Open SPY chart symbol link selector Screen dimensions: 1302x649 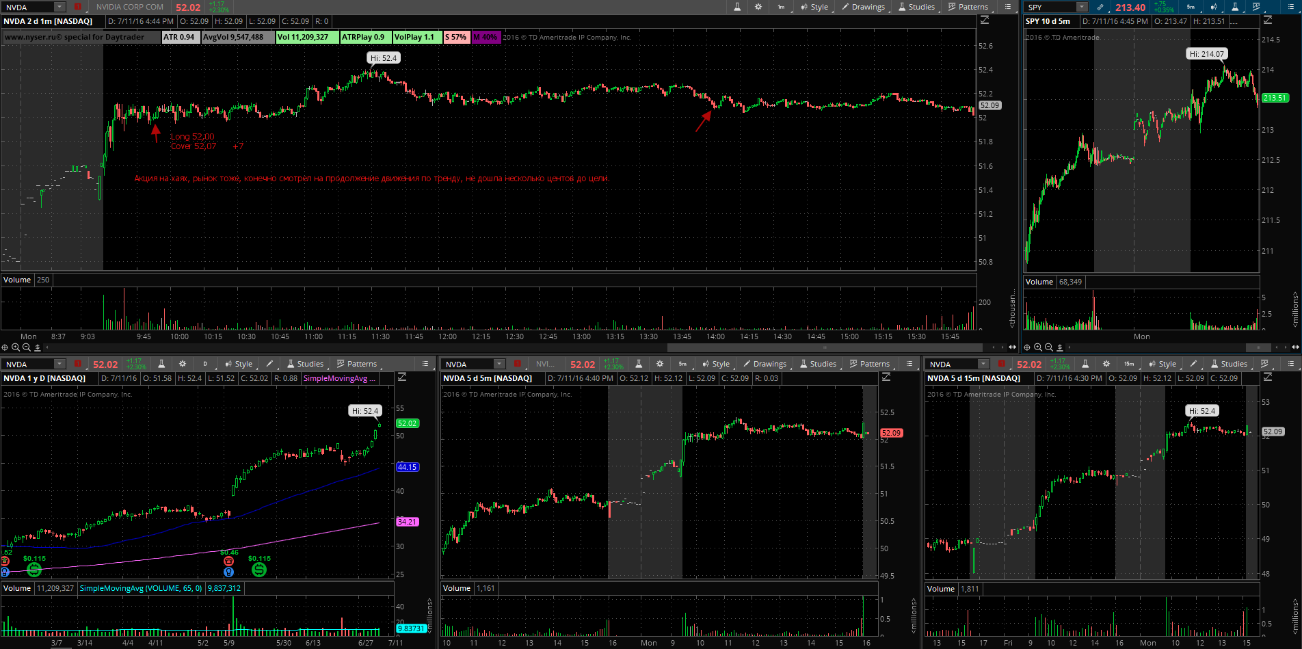click(x=1100, y=7)
